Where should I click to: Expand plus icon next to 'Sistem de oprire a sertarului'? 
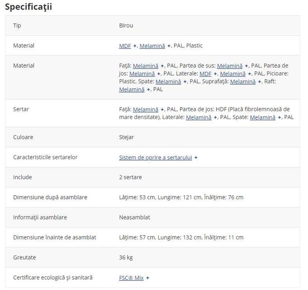pos(196,158)
